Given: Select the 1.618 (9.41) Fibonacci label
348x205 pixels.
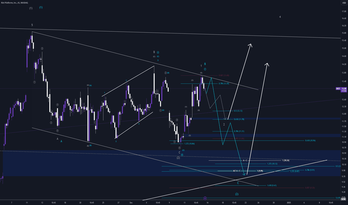Looking at the screenshot, I should pos(272,186).
